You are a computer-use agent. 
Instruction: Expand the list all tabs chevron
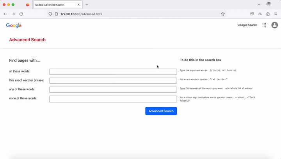259,5
